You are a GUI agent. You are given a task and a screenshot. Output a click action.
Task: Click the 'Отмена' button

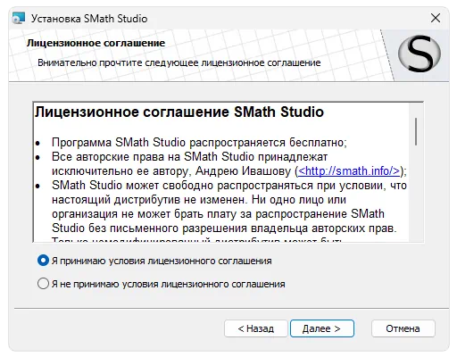[x=403, y=328]
